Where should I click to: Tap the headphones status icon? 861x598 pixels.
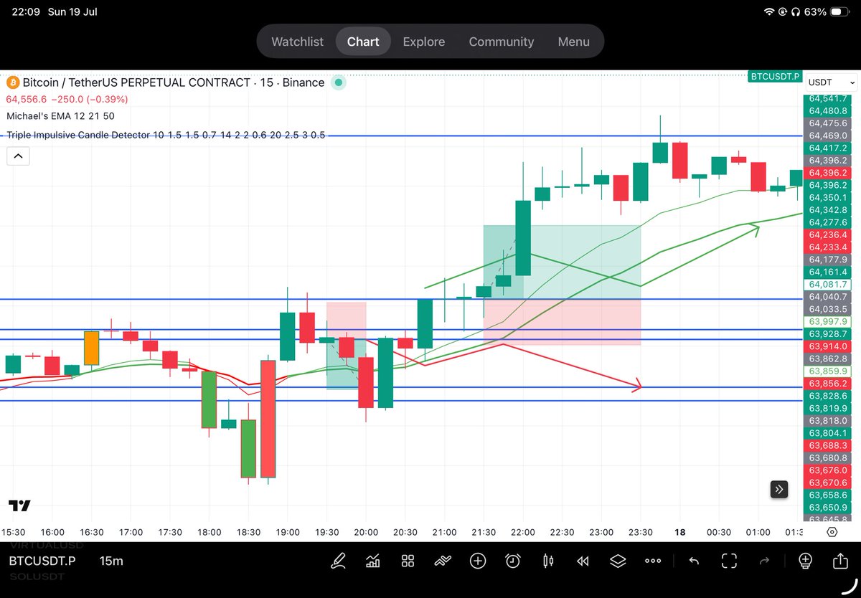click(796, 12)
